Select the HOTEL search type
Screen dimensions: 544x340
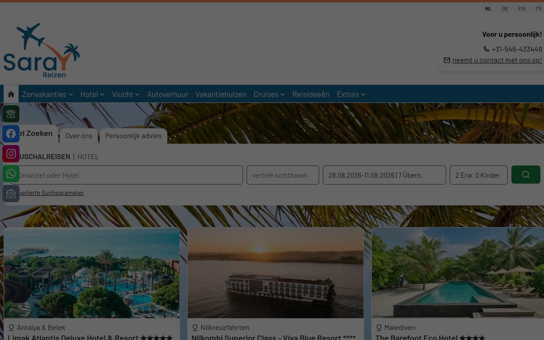pos(88,156)
